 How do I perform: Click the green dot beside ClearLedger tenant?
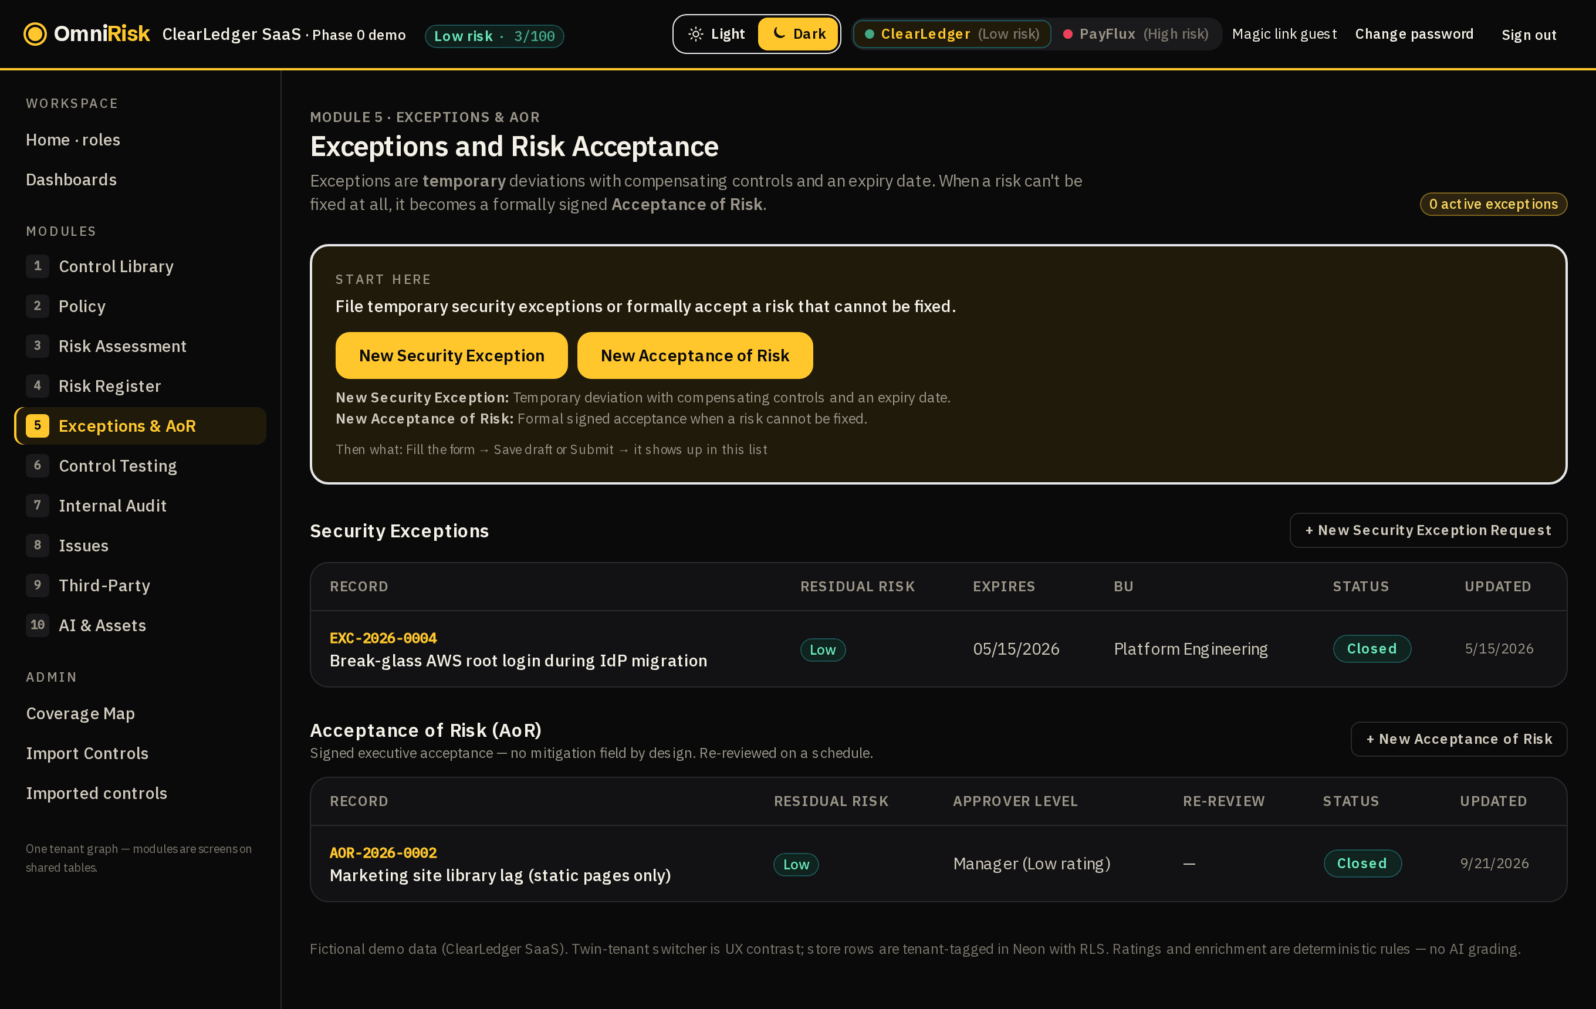point(869,34)
